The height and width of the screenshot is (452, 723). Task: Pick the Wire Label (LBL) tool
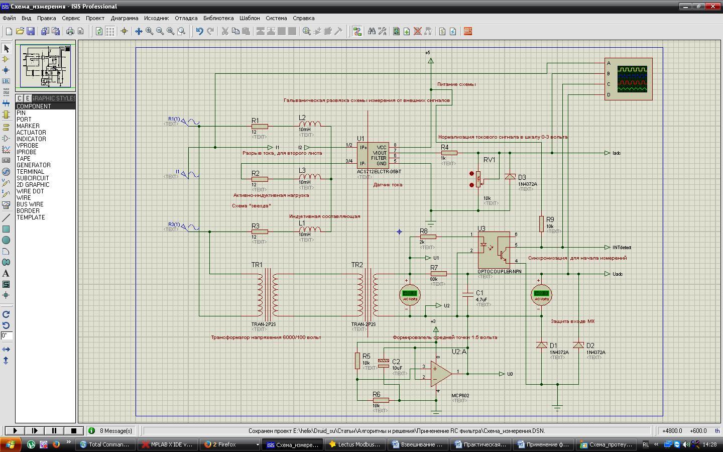6,81
